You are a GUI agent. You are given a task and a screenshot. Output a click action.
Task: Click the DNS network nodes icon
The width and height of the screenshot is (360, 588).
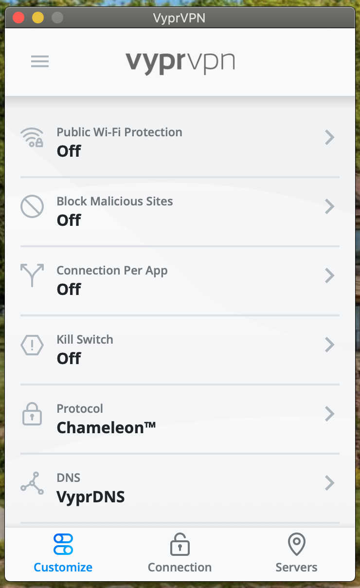32,483
